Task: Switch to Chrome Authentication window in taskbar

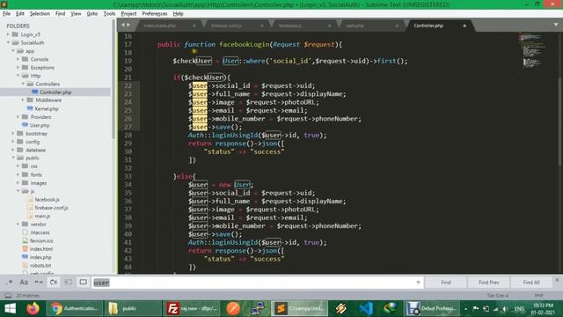Action: [x=75, y=308]
